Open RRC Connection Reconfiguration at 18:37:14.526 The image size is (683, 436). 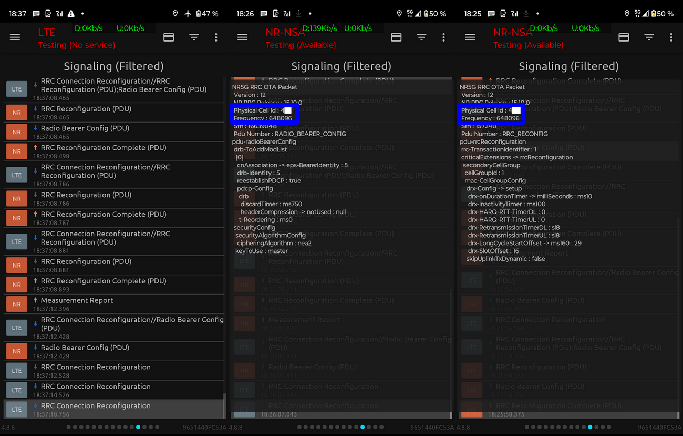click(x=114, y=390)
